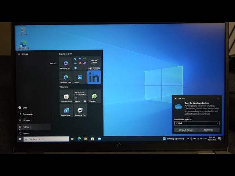Expand the Start menu hamburger button
Viewport: 235px width, 176px height.
[x=19, y=54]
